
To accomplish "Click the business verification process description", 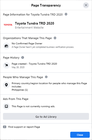I will click(43, 47).
